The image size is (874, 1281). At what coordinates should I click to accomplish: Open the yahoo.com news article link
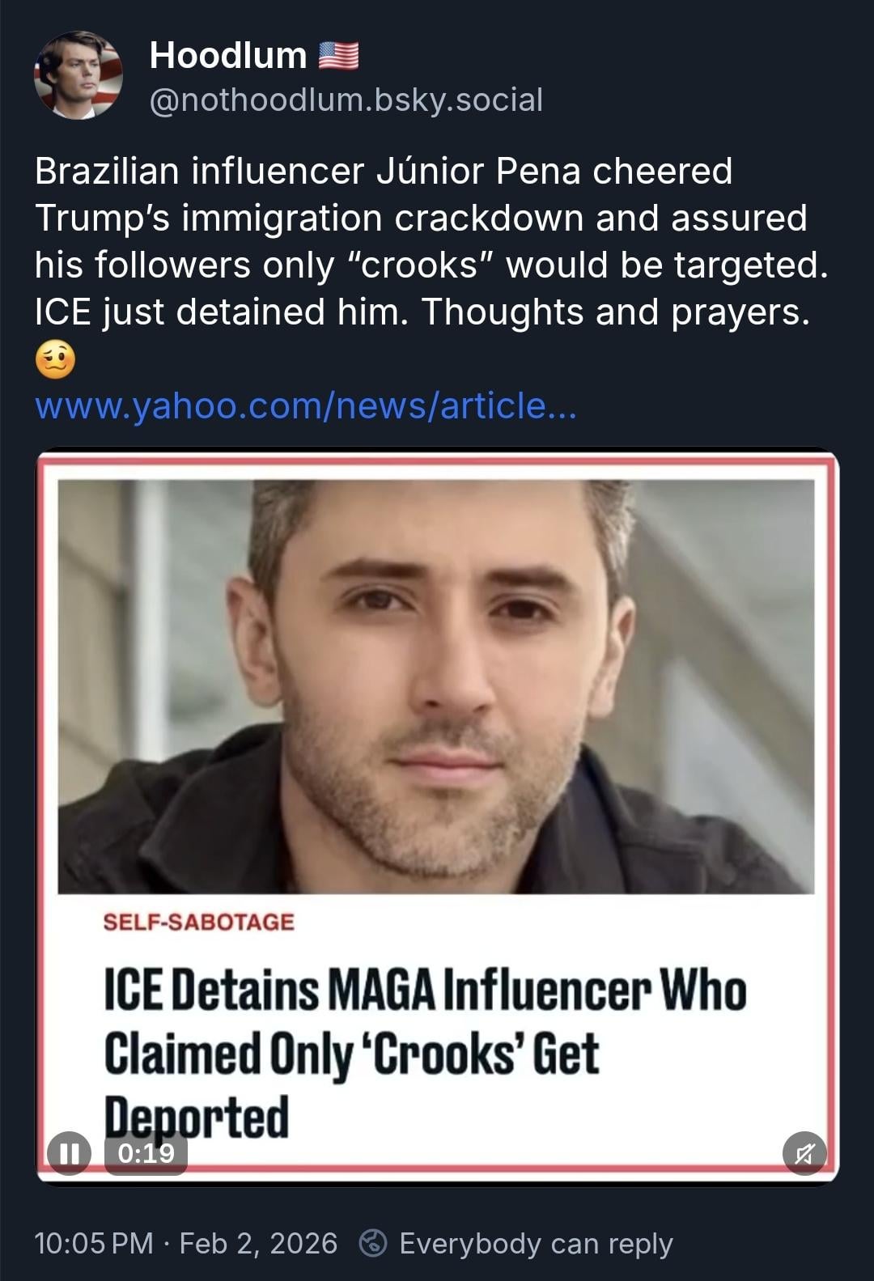click(x=306, y=405)
